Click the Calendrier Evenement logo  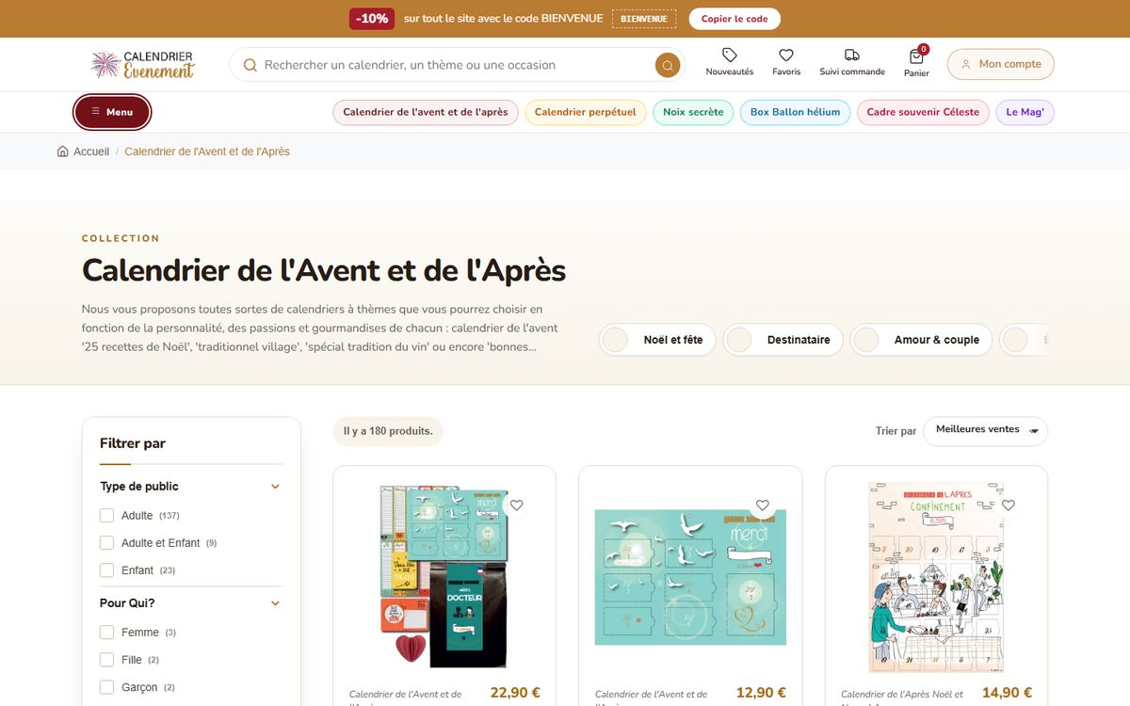(142, 64)
